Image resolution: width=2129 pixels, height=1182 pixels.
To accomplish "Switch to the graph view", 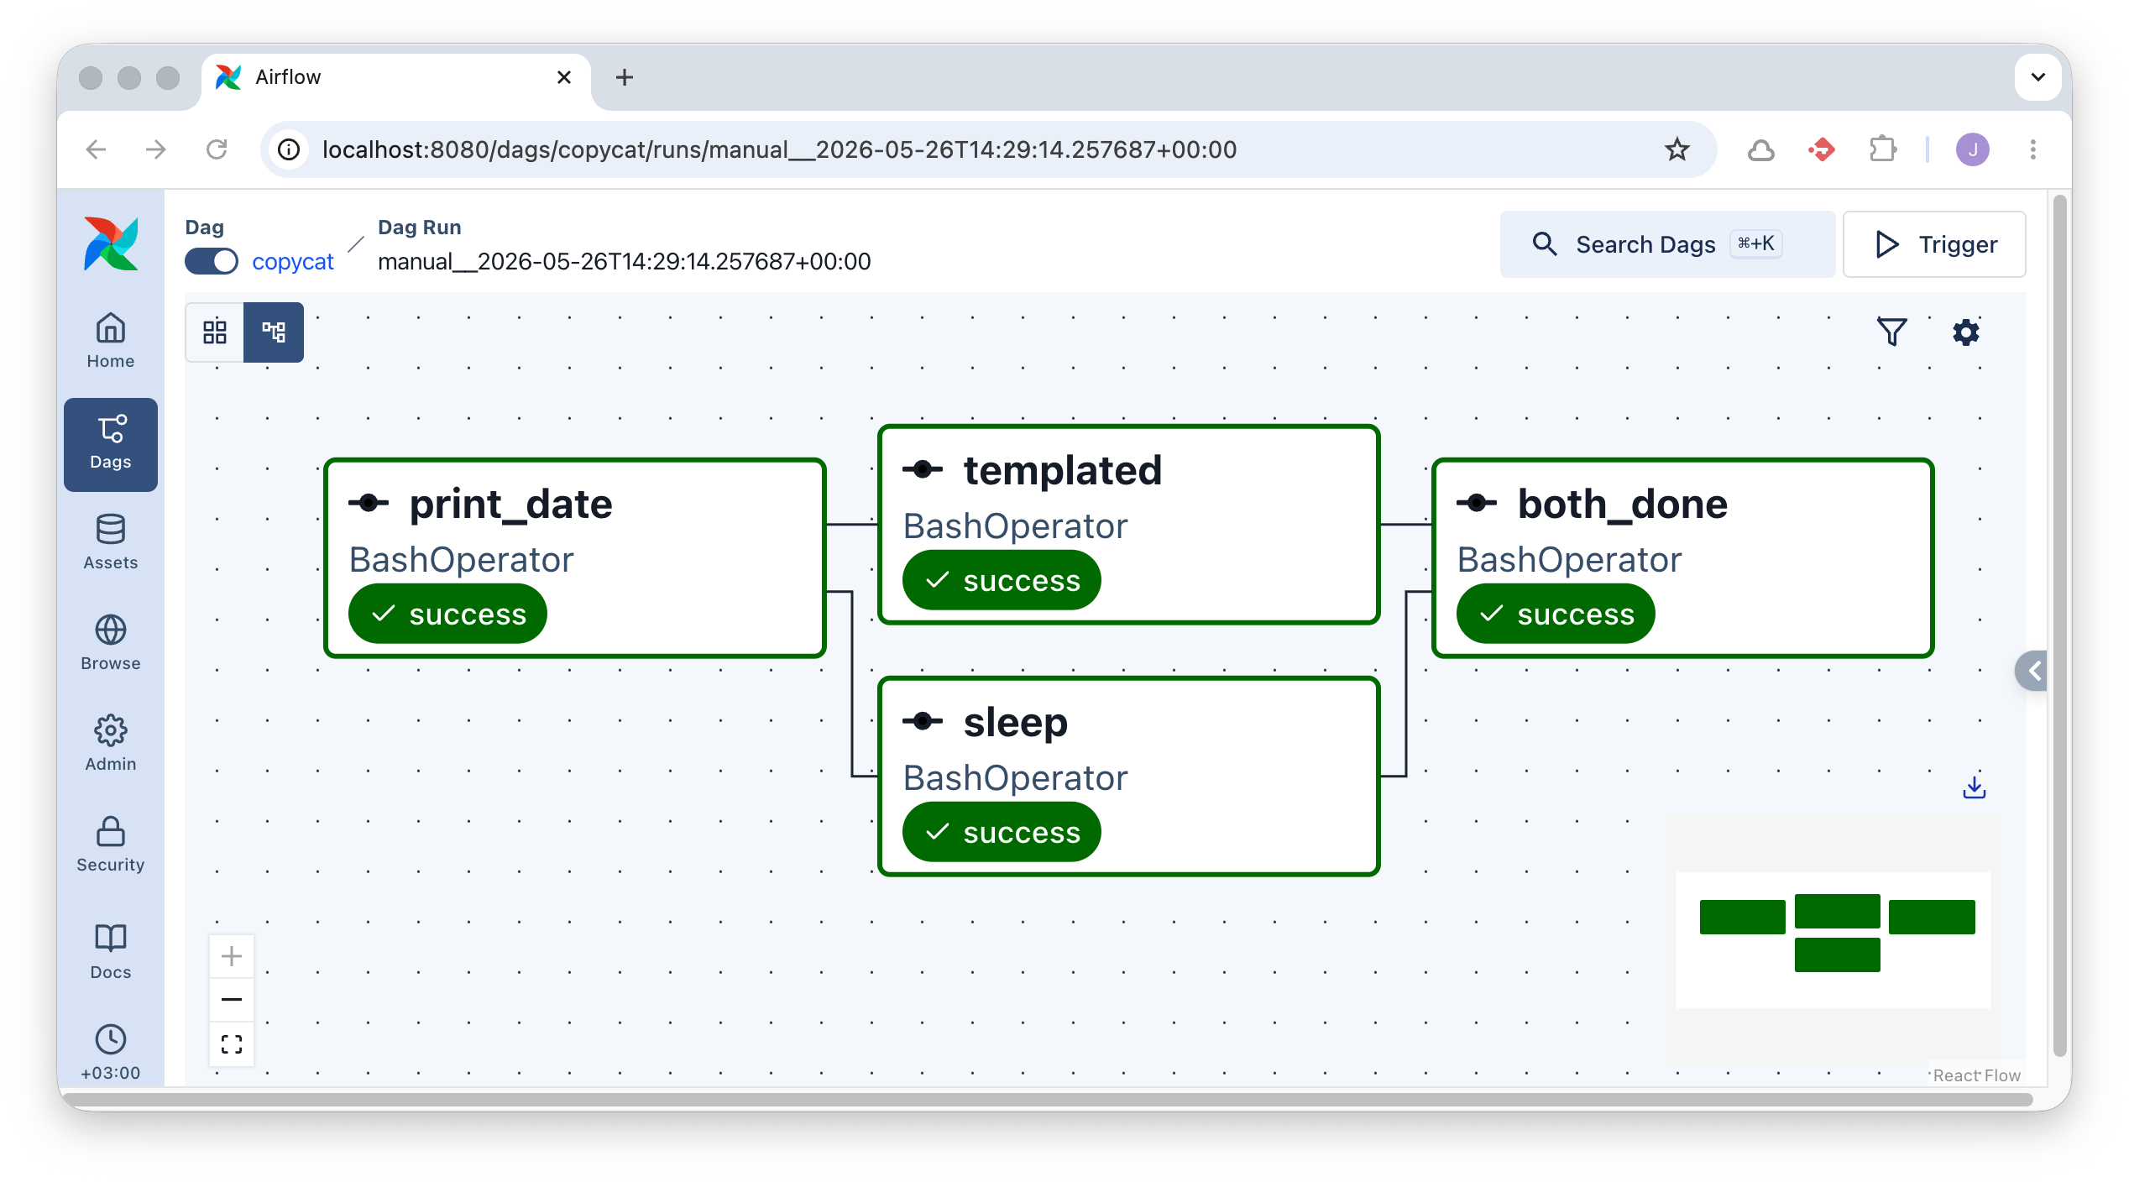I will (x=274, y=332).
